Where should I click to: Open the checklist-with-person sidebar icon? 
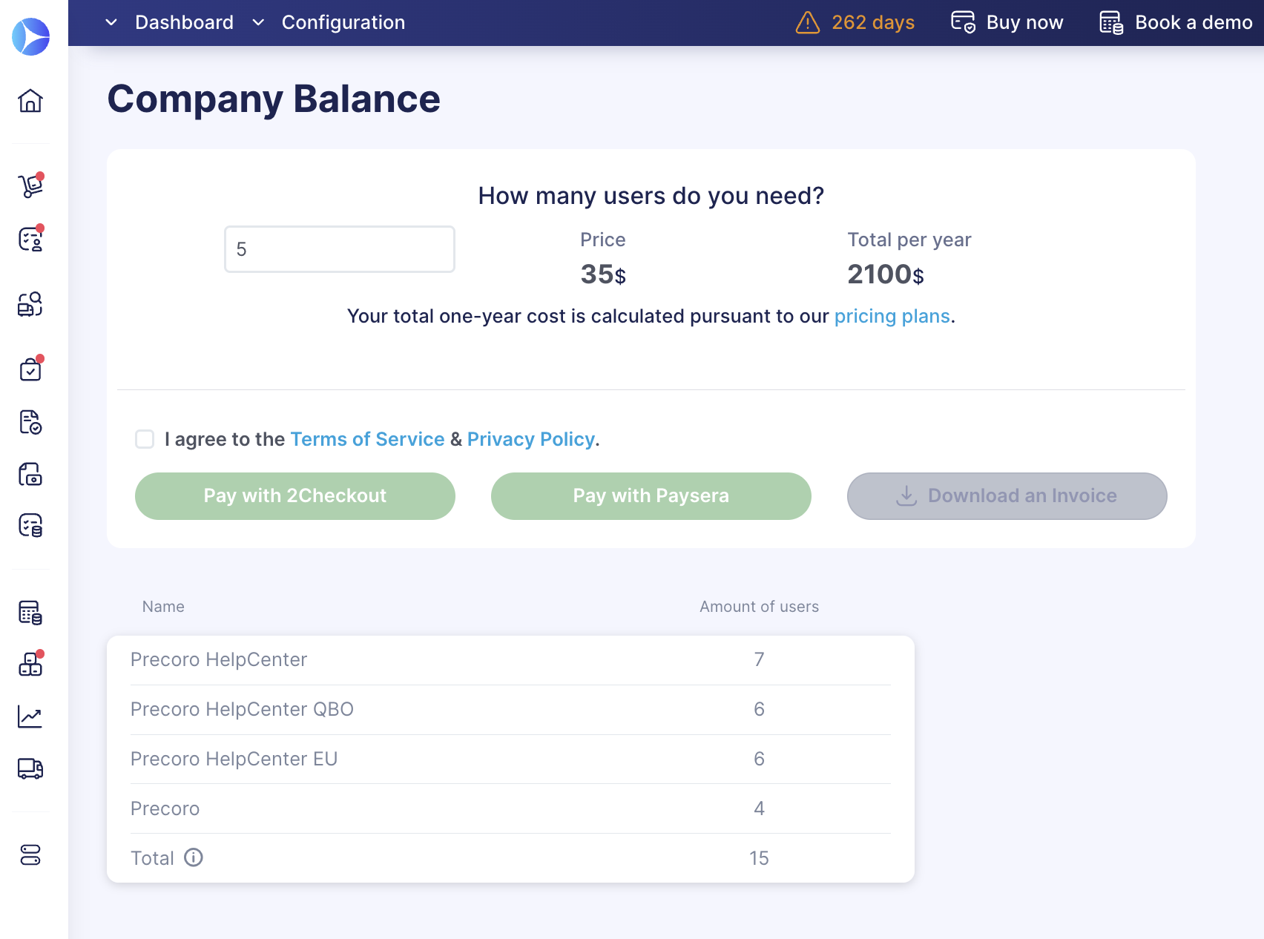pyautogui.click(x=30, y=239)
